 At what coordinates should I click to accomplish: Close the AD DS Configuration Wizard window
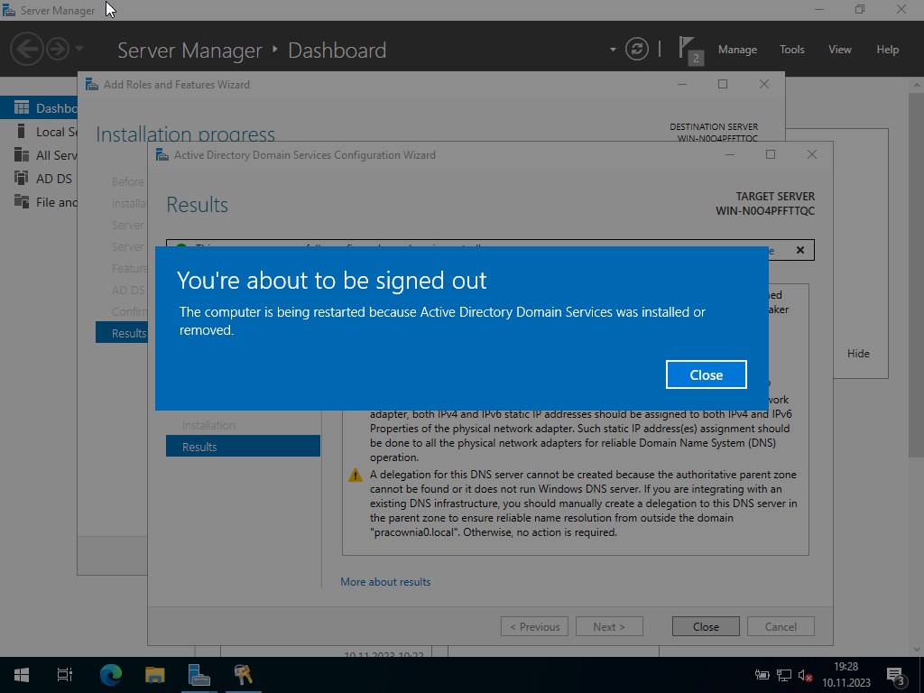(811, 154)
